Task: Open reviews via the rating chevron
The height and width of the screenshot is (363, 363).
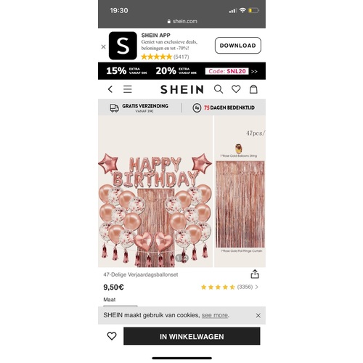Action: [257, 287]
